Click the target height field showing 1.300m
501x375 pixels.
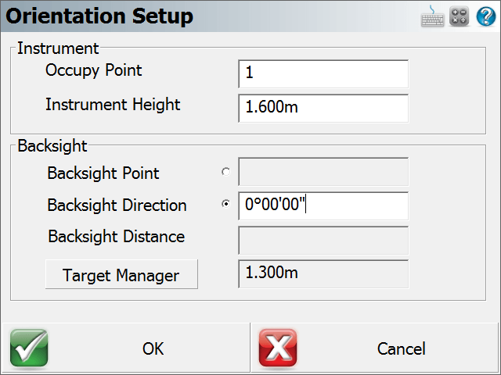click(x=323, y=274)
